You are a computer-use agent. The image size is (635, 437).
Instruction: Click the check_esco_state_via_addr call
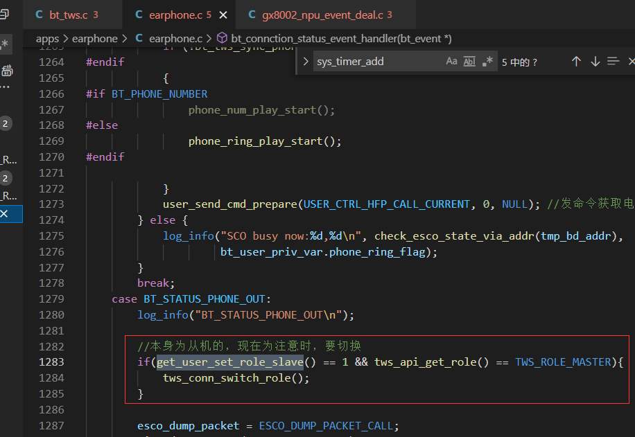pos(454,236)
